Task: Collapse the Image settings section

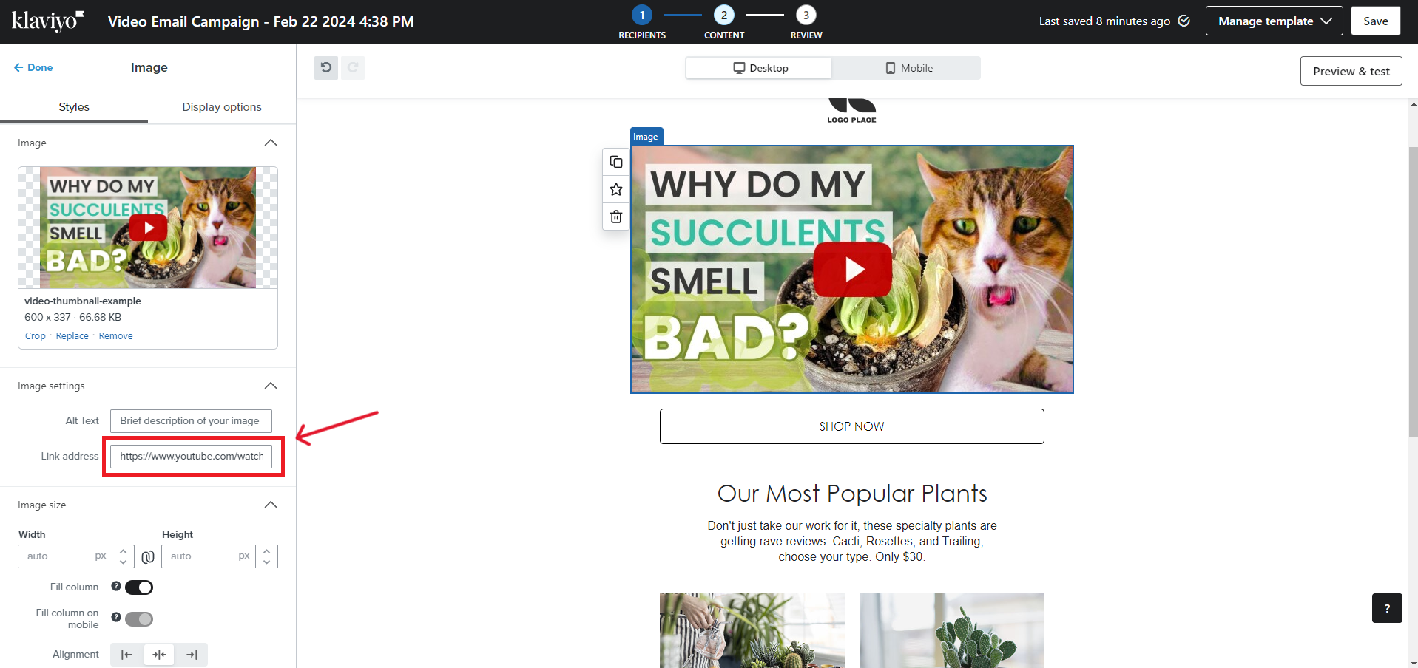Action: [271, 386]
